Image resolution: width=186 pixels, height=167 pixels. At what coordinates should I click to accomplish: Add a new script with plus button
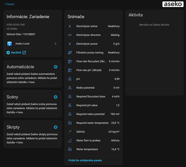tap(55, 127)
